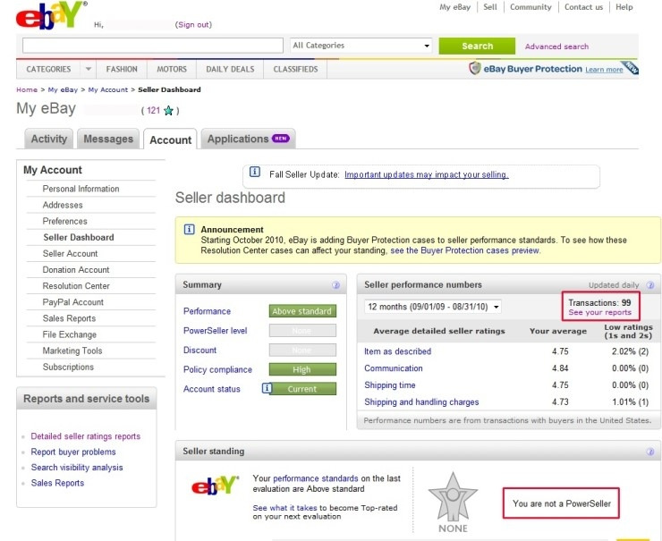Open the CATEGORIES menu item
Image resolution: width=662 pixels, height=541 pixels.
point(48,69)
